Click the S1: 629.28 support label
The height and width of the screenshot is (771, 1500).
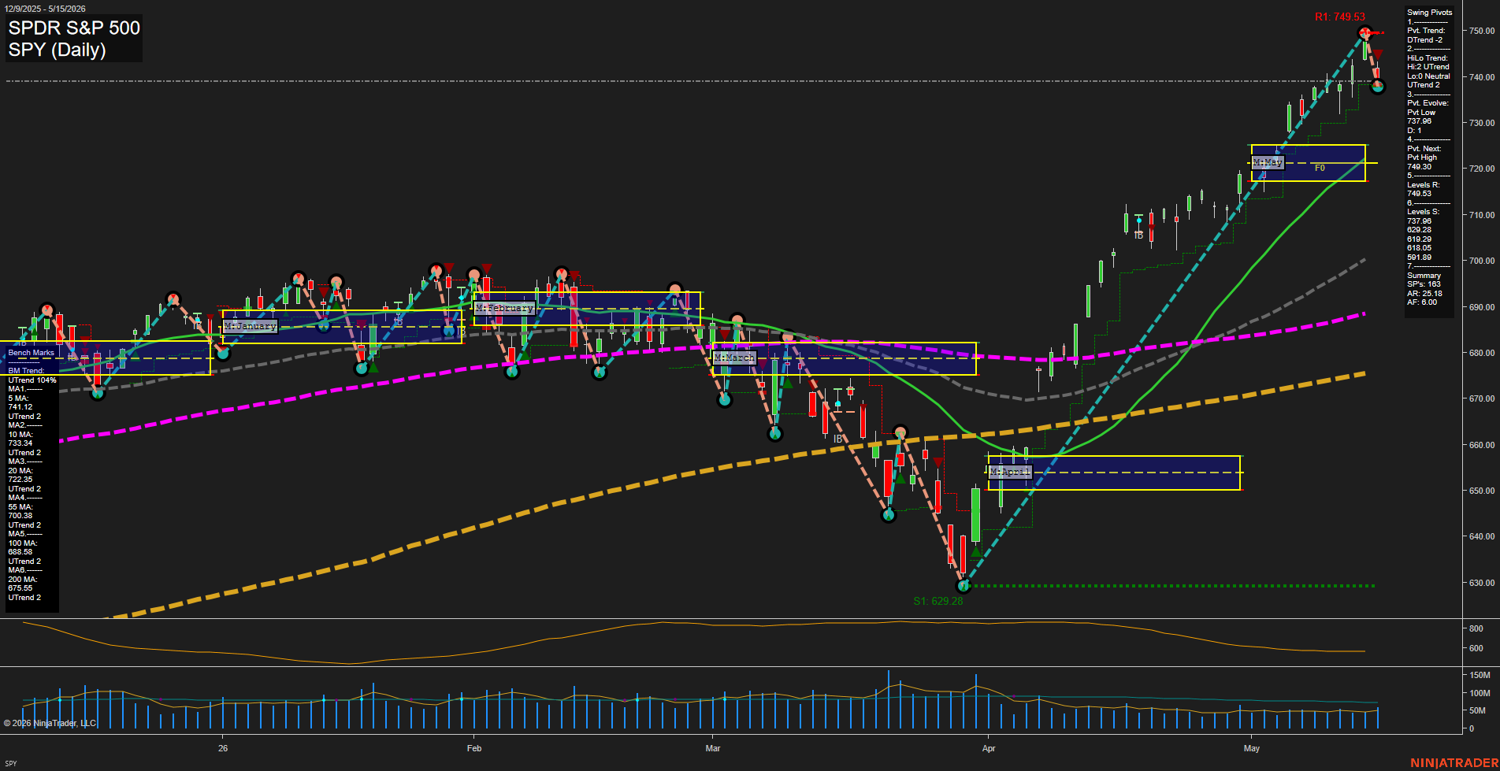938,601
